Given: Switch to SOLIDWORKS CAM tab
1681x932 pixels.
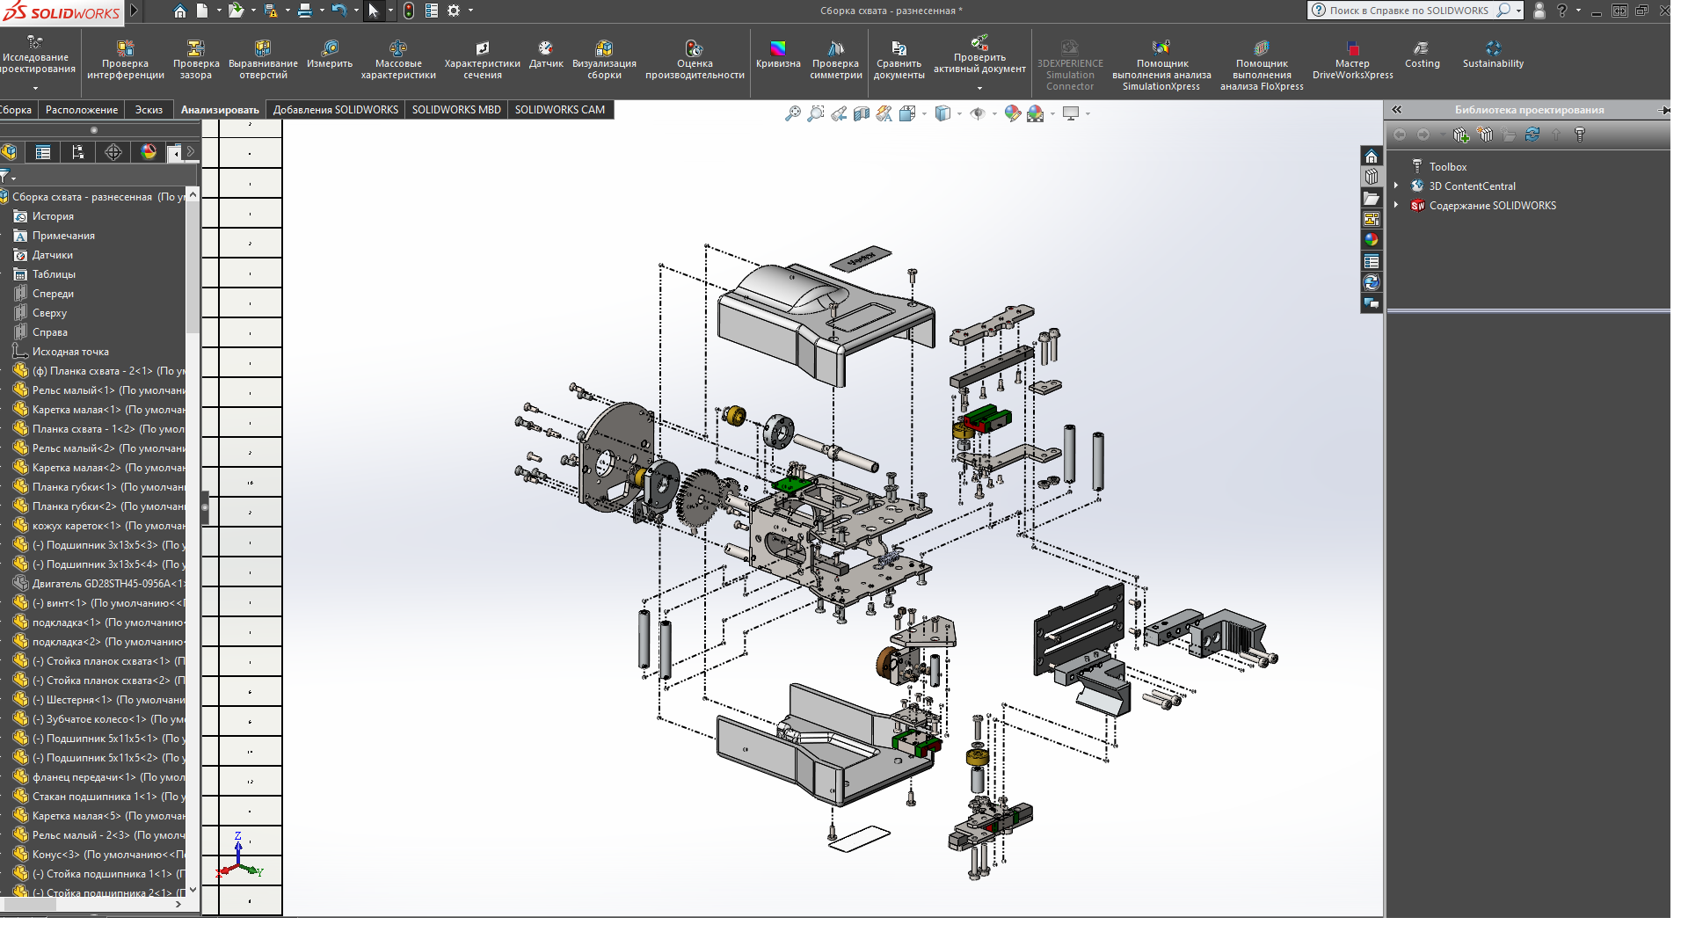Looking at the screenshot, I should [560, 110].
